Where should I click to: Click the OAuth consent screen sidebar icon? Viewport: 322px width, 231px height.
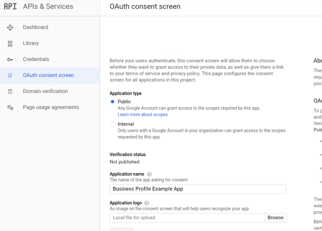tap(10, 75)
